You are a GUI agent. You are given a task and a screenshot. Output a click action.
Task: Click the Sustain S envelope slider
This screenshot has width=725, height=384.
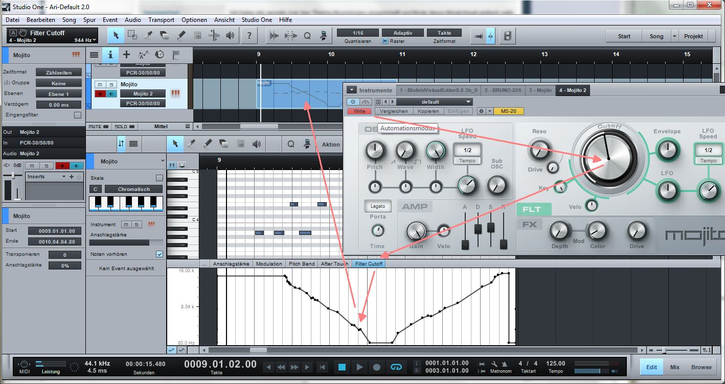[x=491, y=227]
